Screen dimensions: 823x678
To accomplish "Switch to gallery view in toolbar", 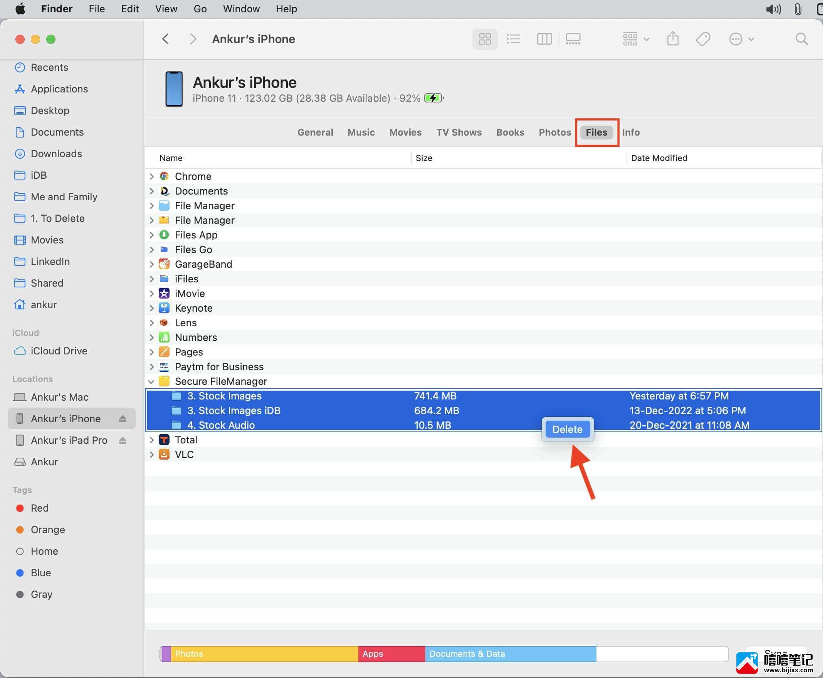I will [x=573, y=39].
